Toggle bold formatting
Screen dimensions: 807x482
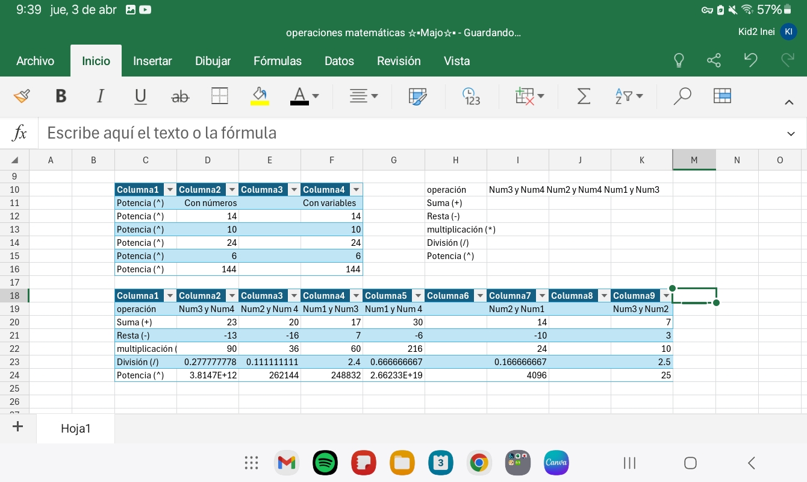(61, 96)
